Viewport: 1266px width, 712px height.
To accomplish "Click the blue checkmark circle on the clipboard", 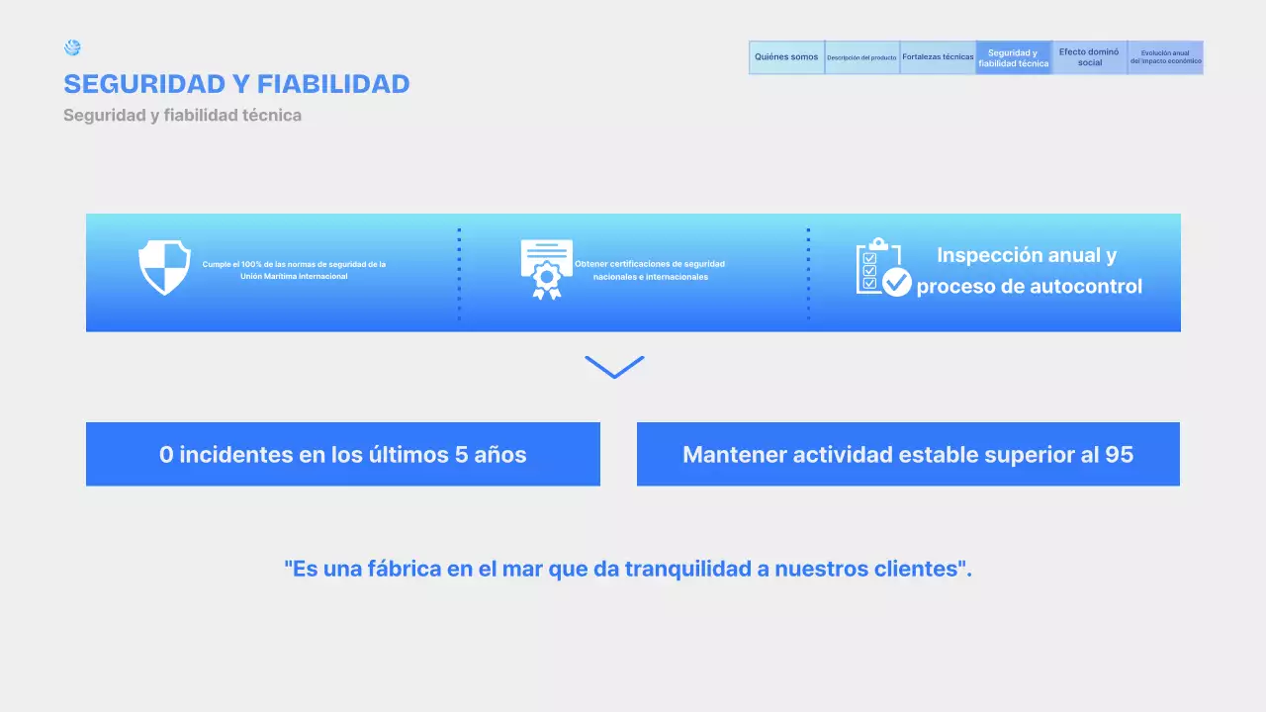I will pos(897,283).
